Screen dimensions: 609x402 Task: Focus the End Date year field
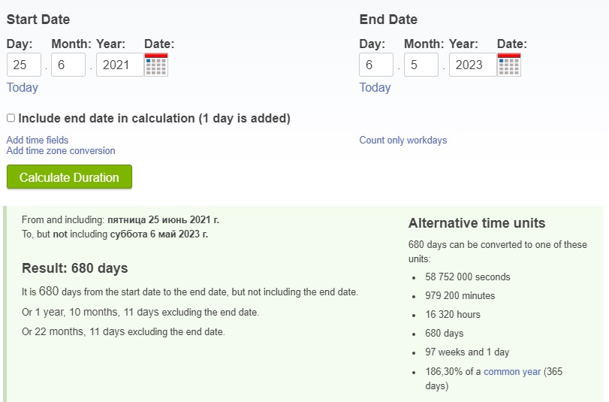(472, 65)
